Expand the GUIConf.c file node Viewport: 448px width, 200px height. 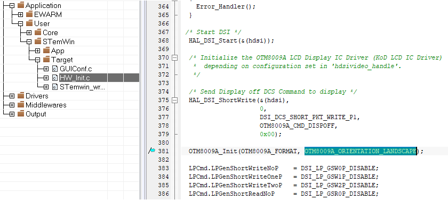tap(46, 69)
